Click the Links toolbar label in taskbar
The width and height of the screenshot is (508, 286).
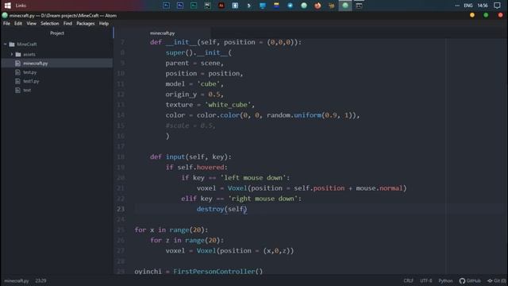coord(21,6)
